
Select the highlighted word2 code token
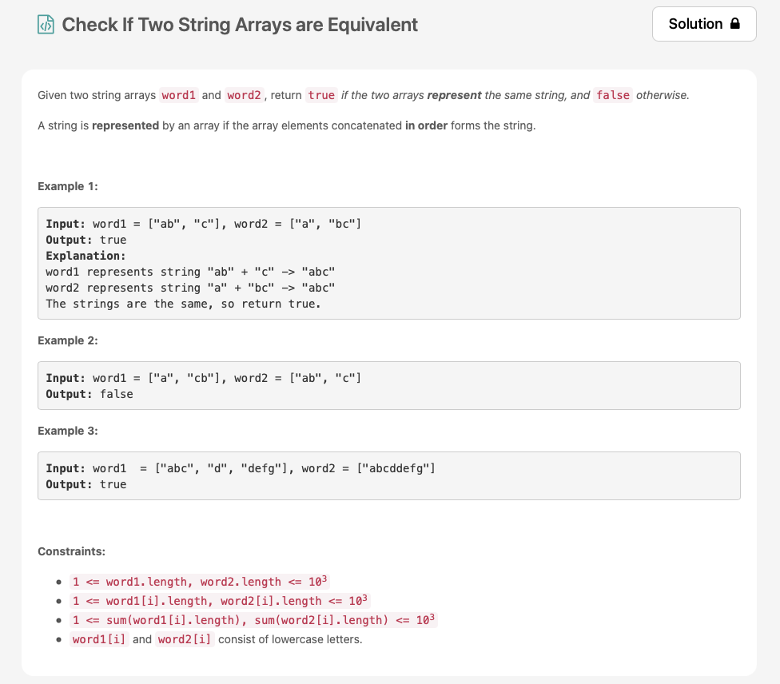click(243, 95)
